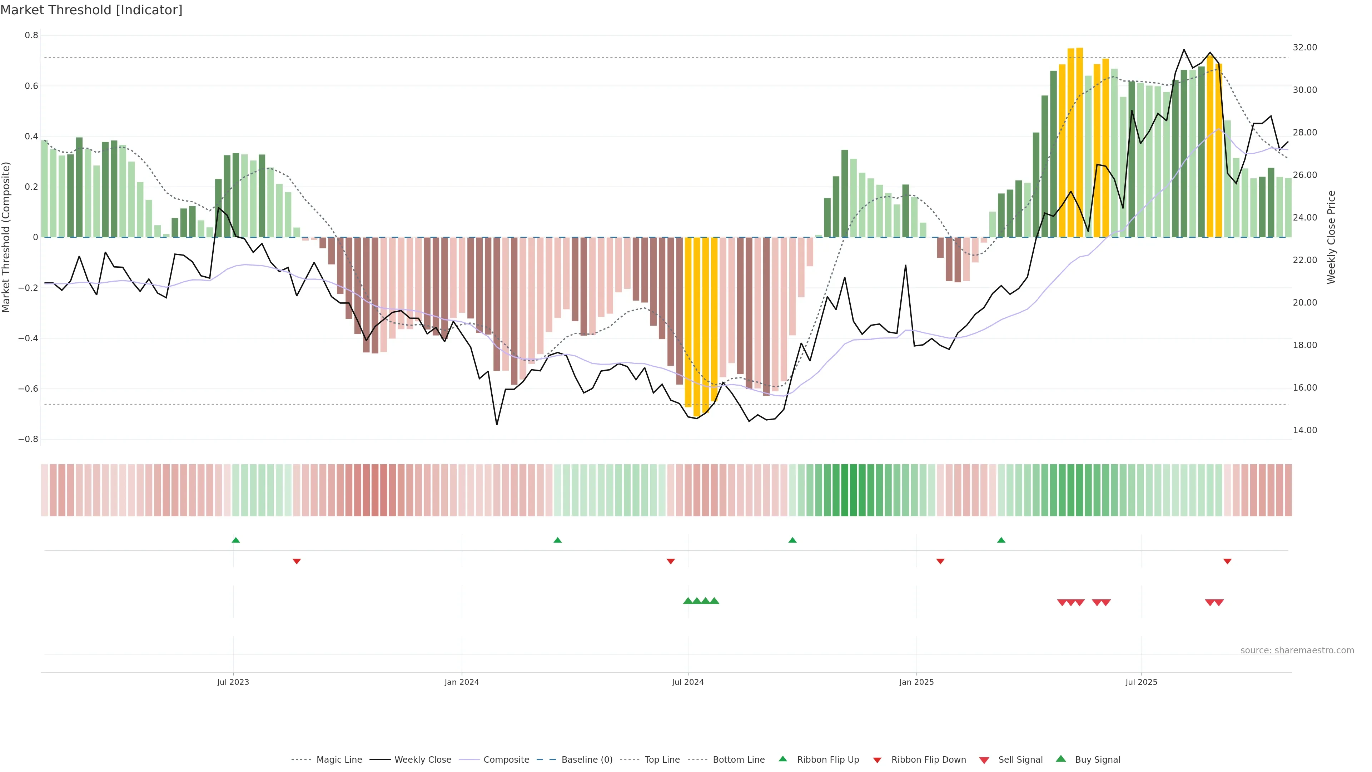Click the Bottom Line legend label
This screenshot has height=772, width=1372.
(x=738, y=760)
